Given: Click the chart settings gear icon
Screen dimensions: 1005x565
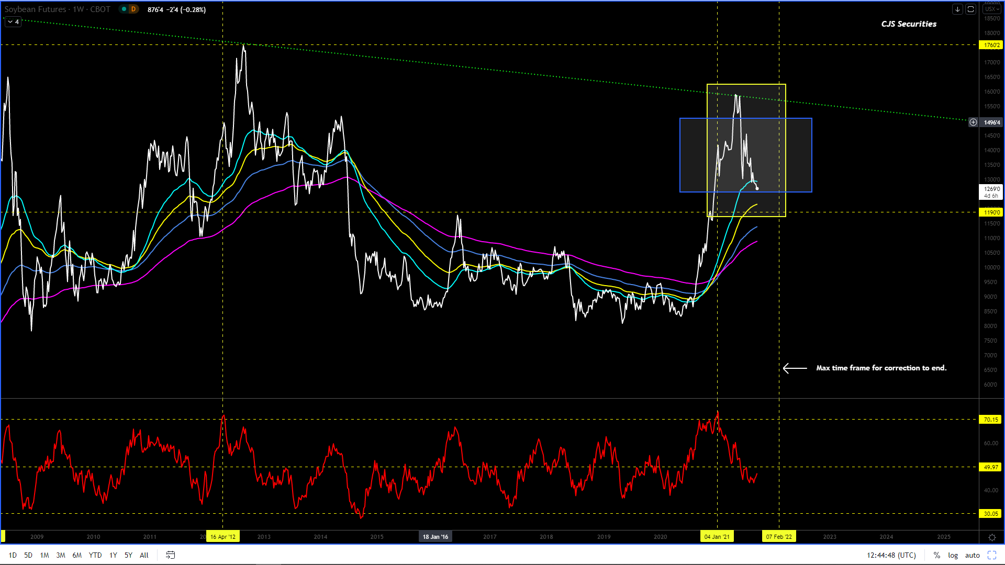Looking at the screenshot, I should (x=992, y=537).
